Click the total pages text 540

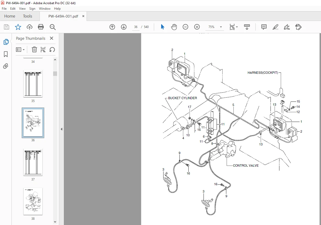tap(146, 27)
